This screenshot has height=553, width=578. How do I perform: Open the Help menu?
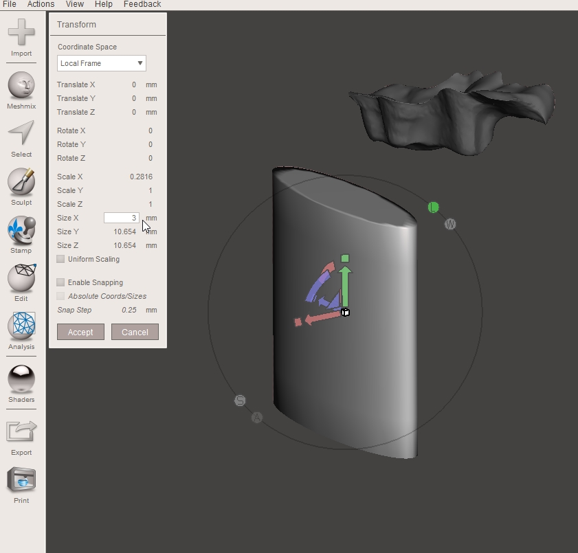click(x=104, y=4)
